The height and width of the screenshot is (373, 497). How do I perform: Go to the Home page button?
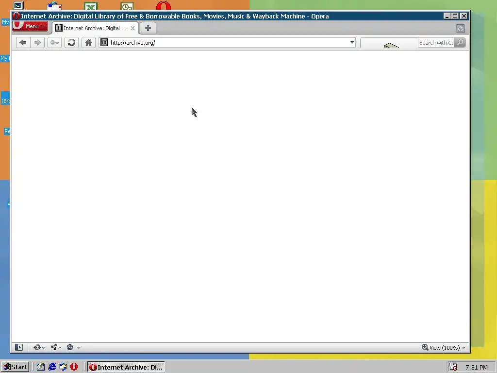click(x=88, y=43)
